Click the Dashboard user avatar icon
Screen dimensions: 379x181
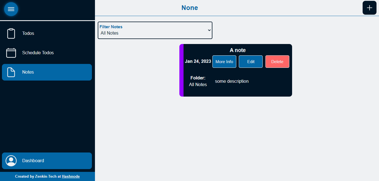pyautogui.click(x=11, y=161)
